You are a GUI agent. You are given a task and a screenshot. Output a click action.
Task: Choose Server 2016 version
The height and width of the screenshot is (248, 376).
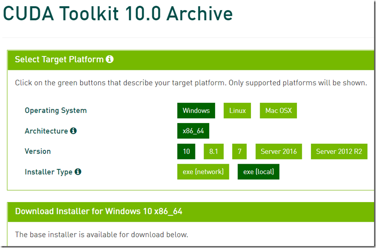[279, 151]
